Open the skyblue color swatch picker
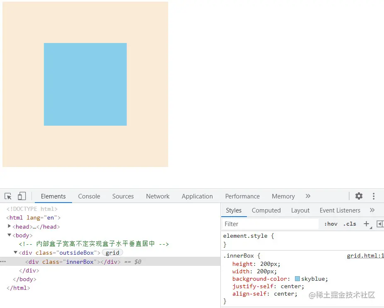 (x=297, y=279)
